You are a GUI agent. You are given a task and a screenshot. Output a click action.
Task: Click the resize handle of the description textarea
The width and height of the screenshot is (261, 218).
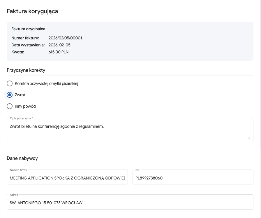(249, 137)
